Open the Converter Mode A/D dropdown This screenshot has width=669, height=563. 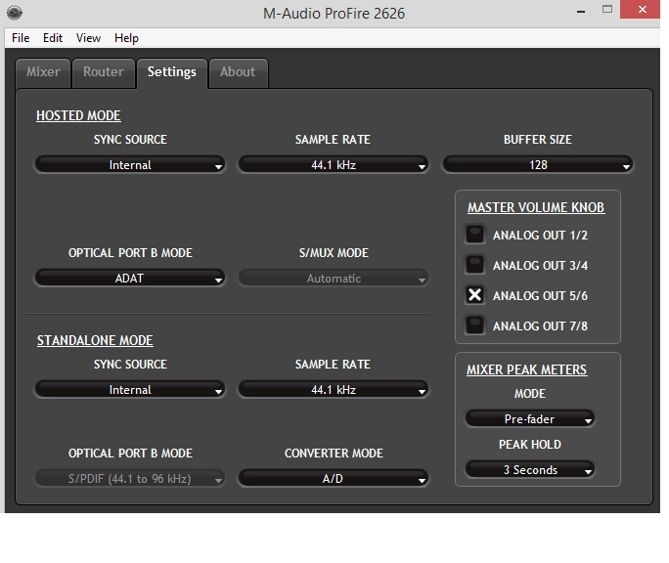coord(334,479)
